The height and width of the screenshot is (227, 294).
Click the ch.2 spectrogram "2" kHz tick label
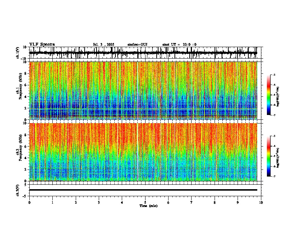26,170
